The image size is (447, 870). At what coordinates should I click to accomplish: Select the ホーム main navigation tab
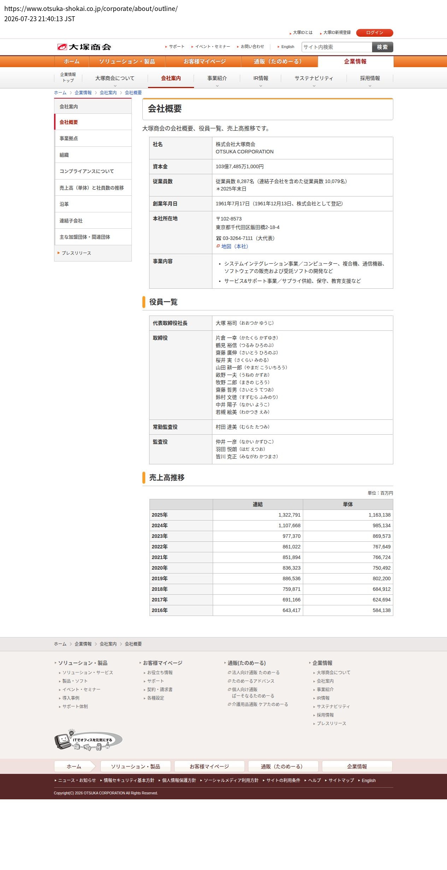tap(72, 61)
